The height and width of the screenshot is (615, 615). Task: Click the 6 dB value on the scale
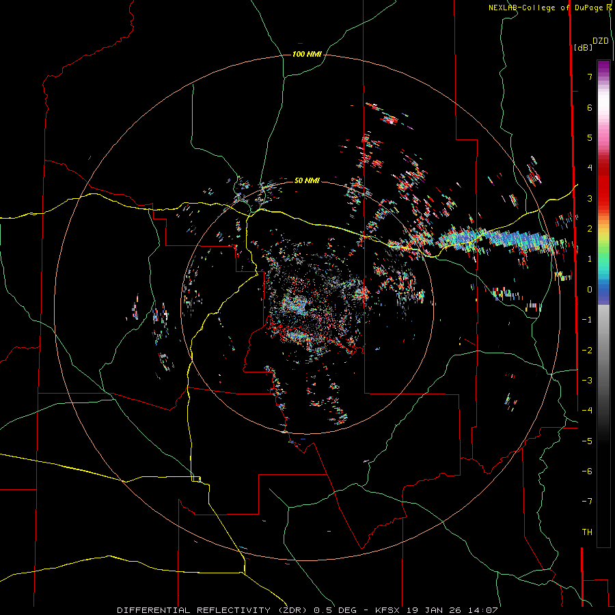coord(590,107)
